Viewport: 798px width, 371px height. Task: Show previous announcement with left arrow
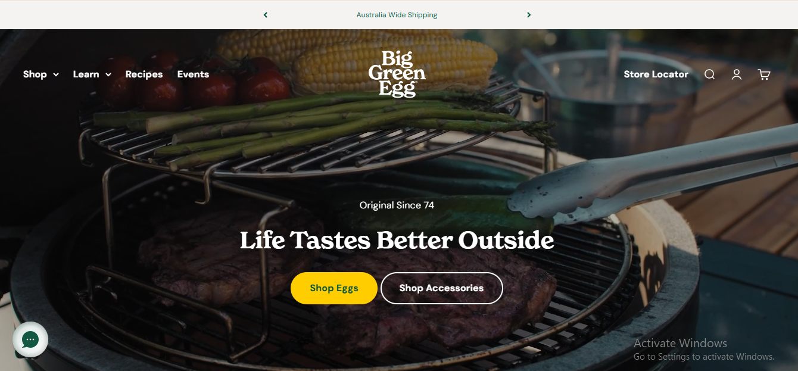[x=266, y=15]
